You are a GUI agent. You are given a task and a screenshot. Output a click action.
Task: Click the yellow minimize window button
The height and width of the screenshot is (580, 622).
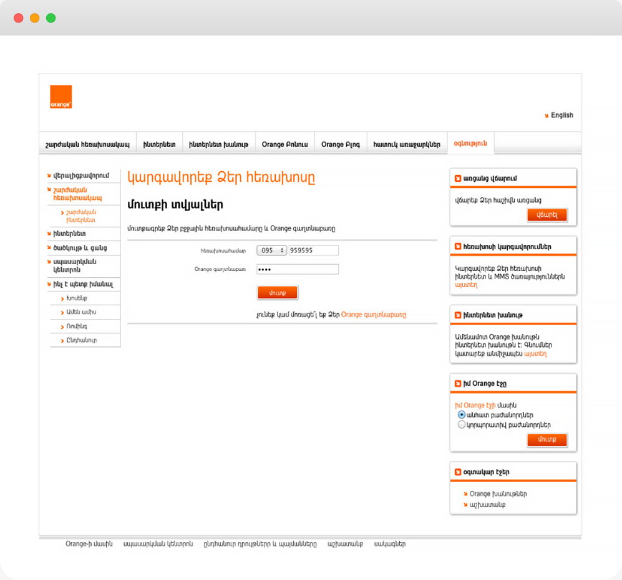[34, 18]
